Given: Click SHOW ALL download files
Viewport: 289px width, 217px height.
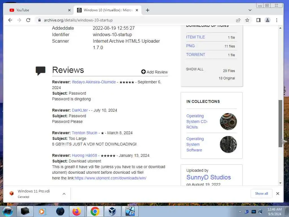Looking at the screenshot, I should coord(195,69).
